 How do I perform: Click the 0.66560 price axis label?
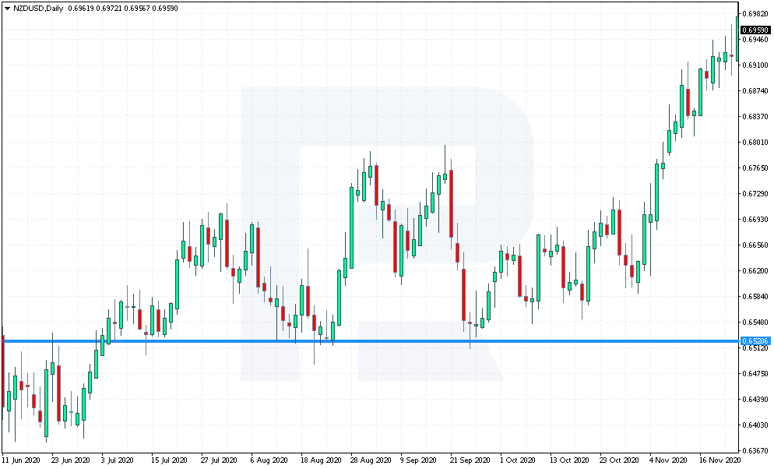click(756, 245)
